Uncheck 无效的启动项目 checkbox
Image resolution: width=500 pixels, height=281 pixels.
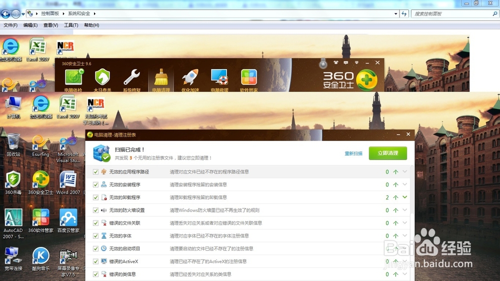95,248
